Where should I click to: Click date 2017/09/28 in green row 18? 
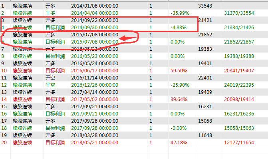tap(95, 128)
